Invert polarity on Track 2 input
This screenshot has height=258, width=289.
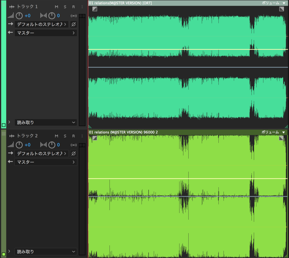(x=74, y=153)
